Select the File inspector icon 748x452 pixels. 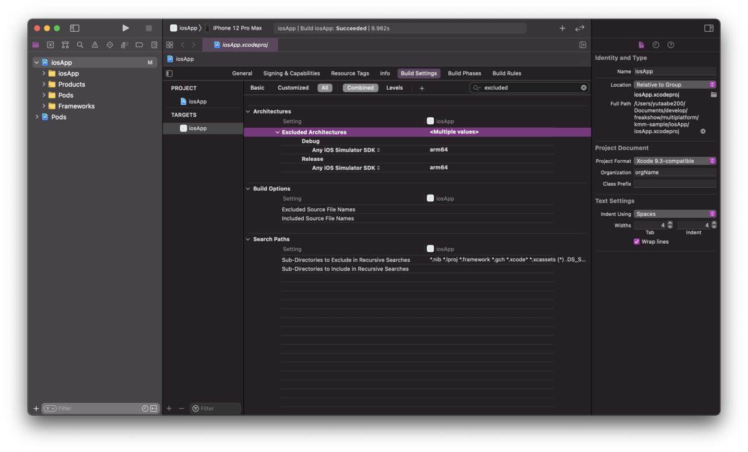click(641, 45)
